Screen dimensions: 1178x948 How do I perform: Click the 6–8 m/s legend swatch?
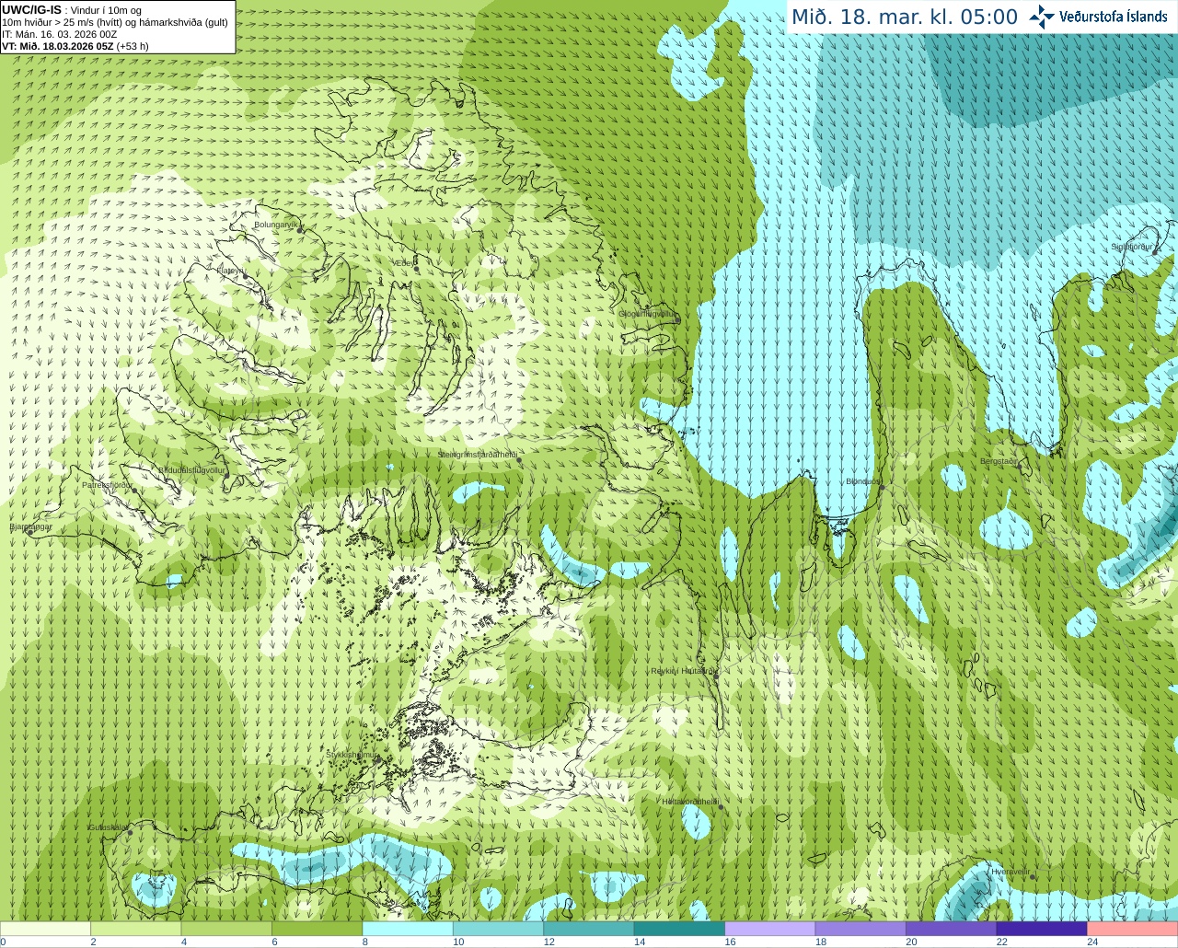(x=318, y=929)
